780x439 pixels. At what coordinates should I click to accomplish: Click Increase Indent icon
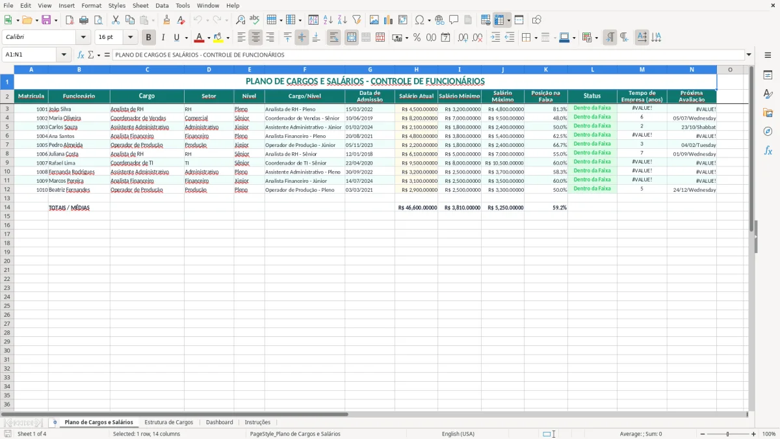[495, 38]
